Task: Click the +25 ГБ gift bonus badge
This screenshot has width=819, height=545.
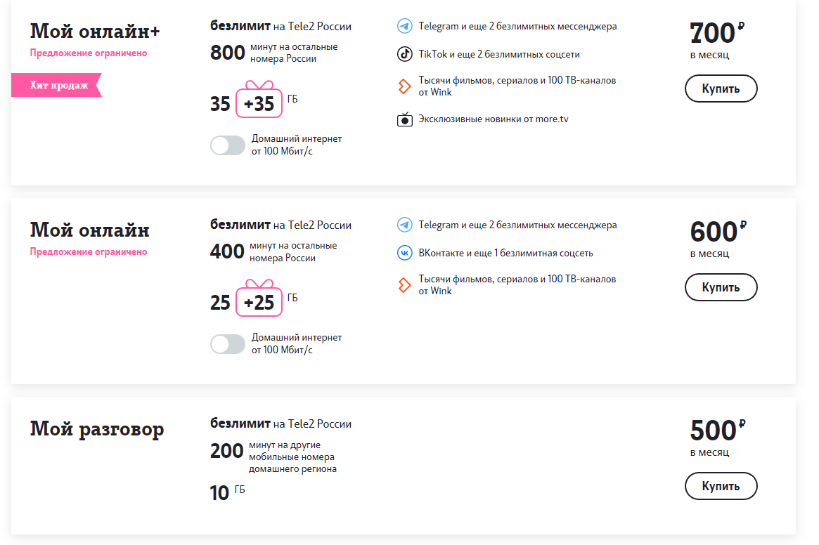Action: coord(259,301)
